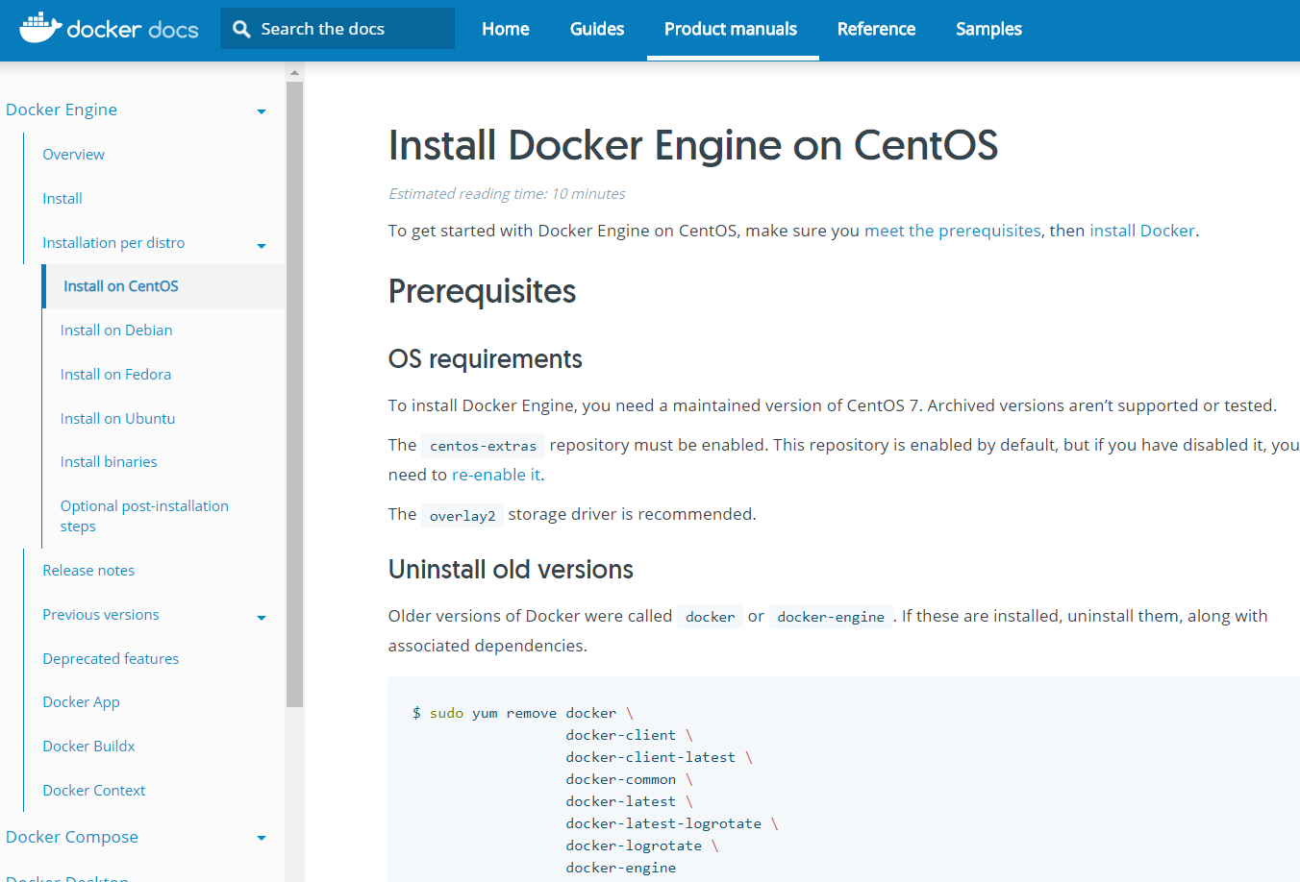Image resolution: width=1300 pixels, height=882 pixels.
Task: Open the Home navigation tab
Action: [x=506, y=29]
